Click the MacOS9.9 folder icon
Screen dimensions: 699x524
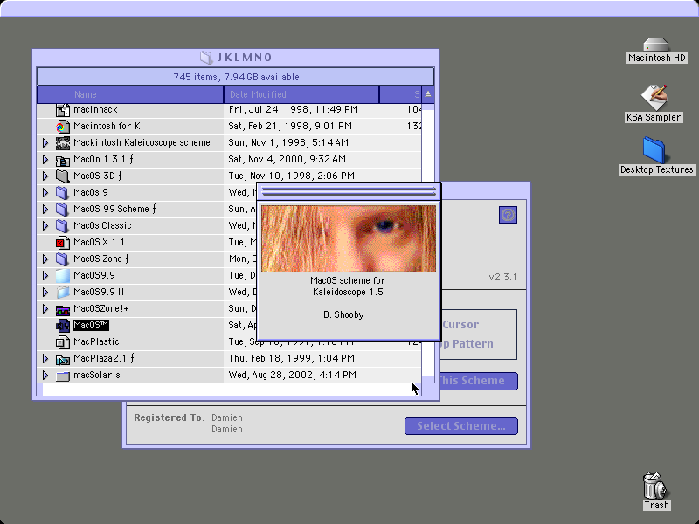(62, 275)
